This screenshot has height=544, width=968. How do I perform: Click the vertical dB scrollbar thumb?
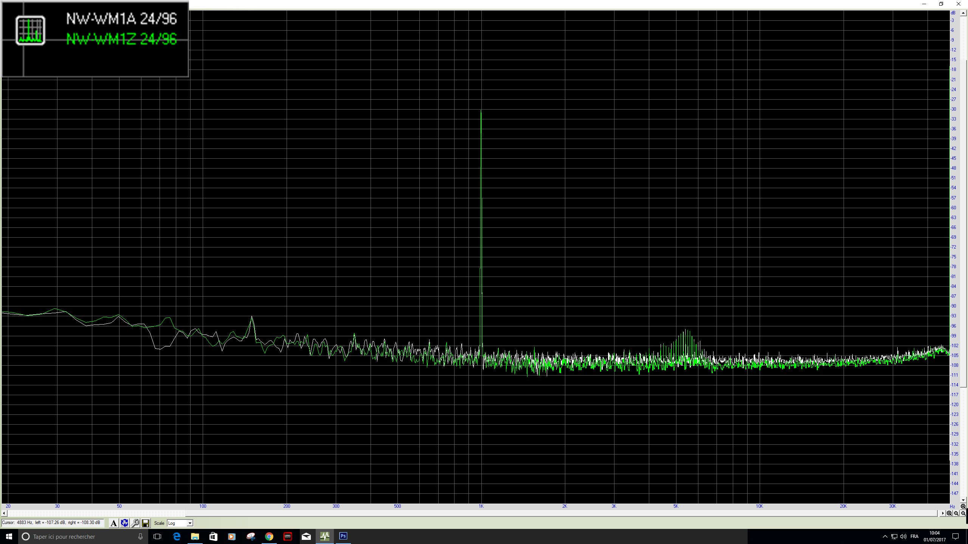963,223
